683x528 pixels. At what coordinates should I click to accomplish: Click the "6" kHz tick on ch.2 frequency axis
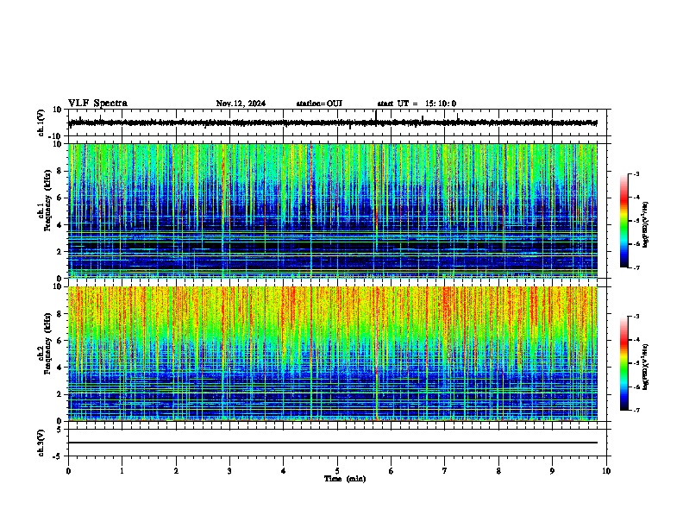coord(60,341)
